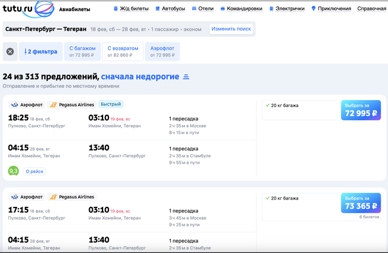Click the balloon icon beside Приключения
Image resolution: width=388 pixels, height=253 pixels.
313,8
